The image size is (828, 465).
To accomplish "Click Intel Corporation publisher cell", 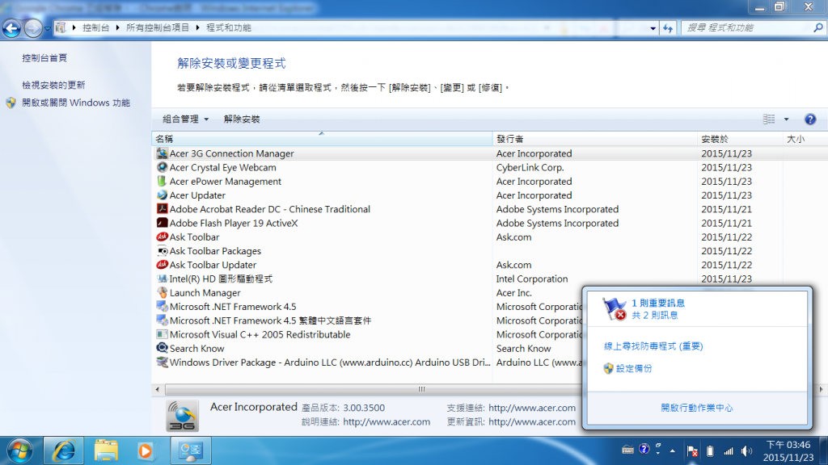I will (532, 279).
